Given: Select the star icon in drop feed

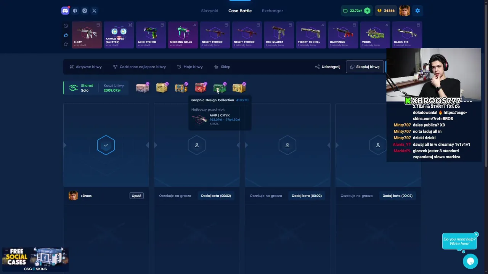Looking at the screenshot, I should pos(66,44).
